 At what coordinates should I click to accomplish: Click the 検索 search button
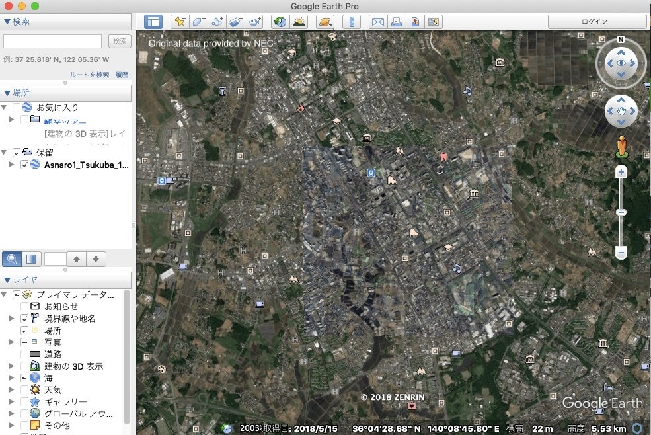[x=120, y=41]
